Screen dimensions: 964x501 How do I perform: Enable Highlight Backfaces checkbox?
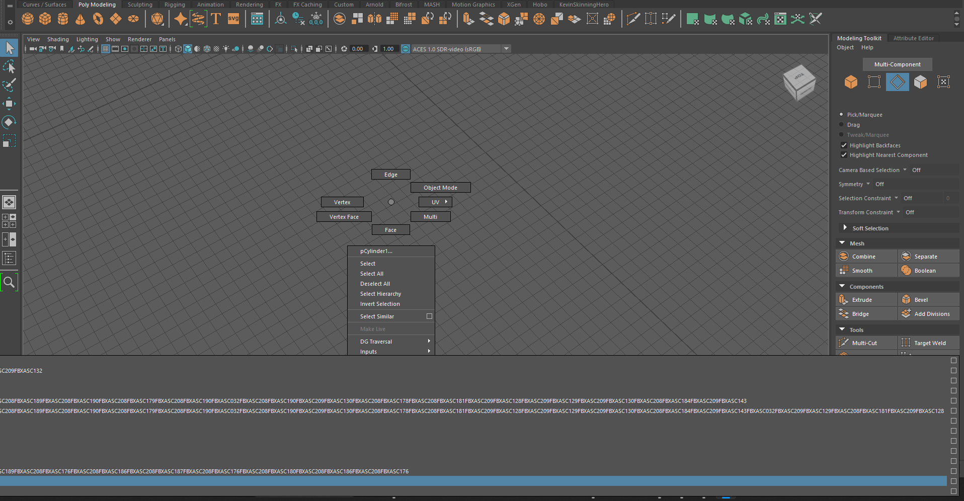[x=844, y=145]
